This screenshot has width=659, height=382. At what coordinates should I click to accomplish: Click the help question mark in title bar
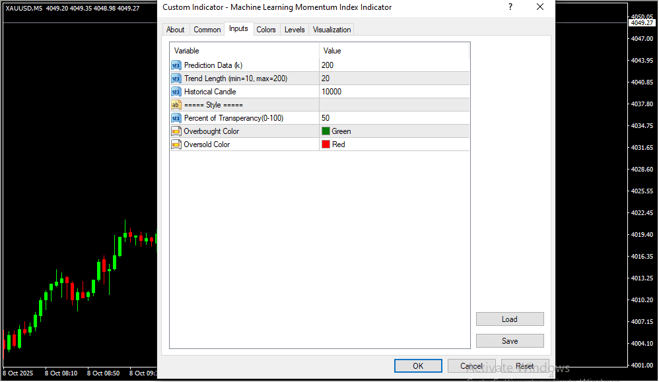point(510,7)
